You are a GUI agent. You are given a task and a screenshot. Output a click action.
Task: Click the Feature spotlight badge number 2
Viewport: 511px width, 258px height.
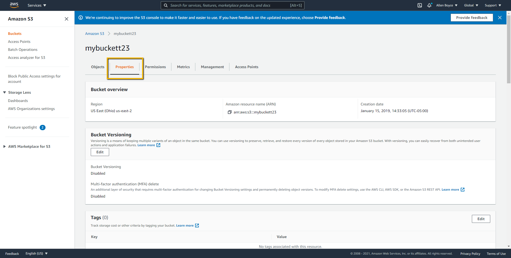43,128
